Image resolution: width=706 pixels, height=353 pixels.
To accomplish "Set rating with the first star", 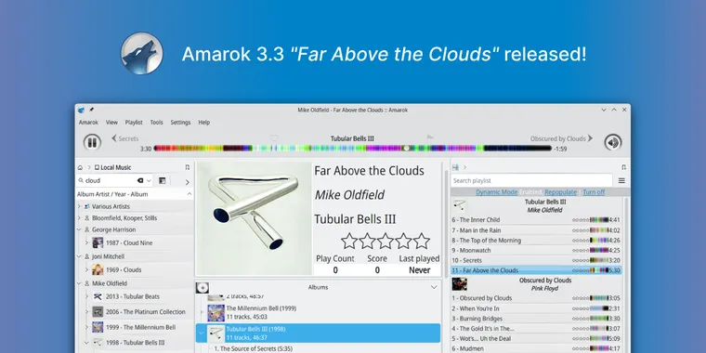I will 349,241.
